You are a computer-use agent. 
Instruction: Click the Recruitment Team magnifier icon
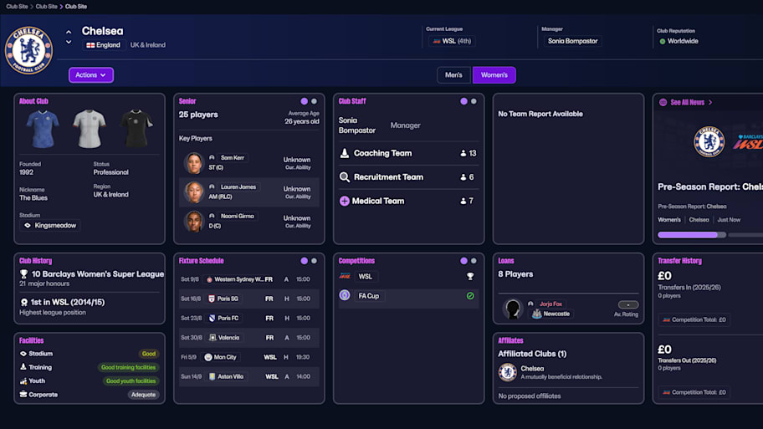click(x=344, y=177)
